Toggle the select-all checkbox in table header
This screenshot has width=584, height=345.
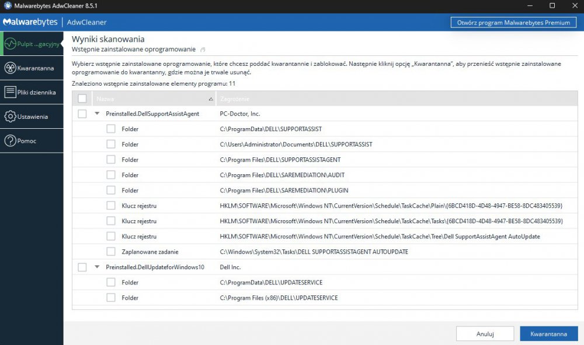pos(82,98)
